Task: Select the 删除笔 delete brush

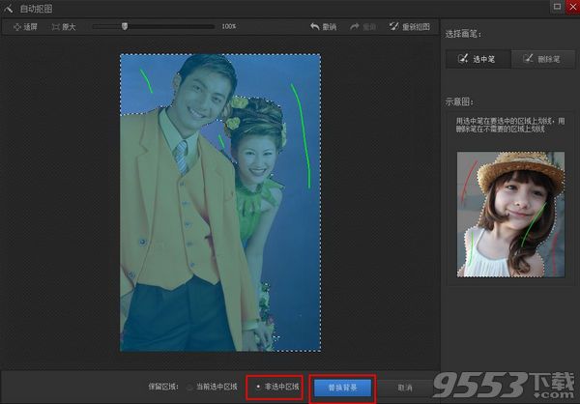Action: click(543, 59)
